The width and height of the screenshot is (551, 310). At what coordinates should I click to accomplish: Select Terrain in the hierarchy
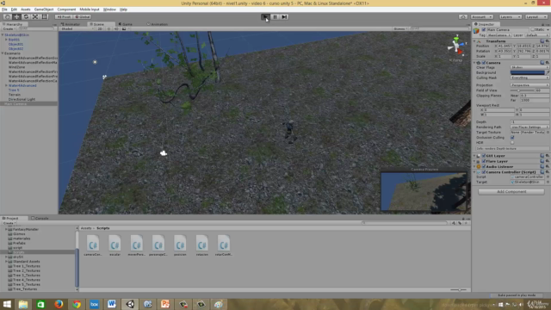point(15,95)
